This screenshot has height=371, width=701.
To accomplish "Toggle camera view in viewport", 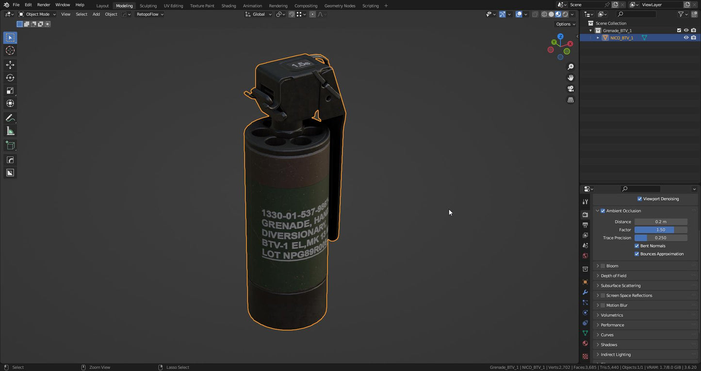I will [x=571, y=89].
